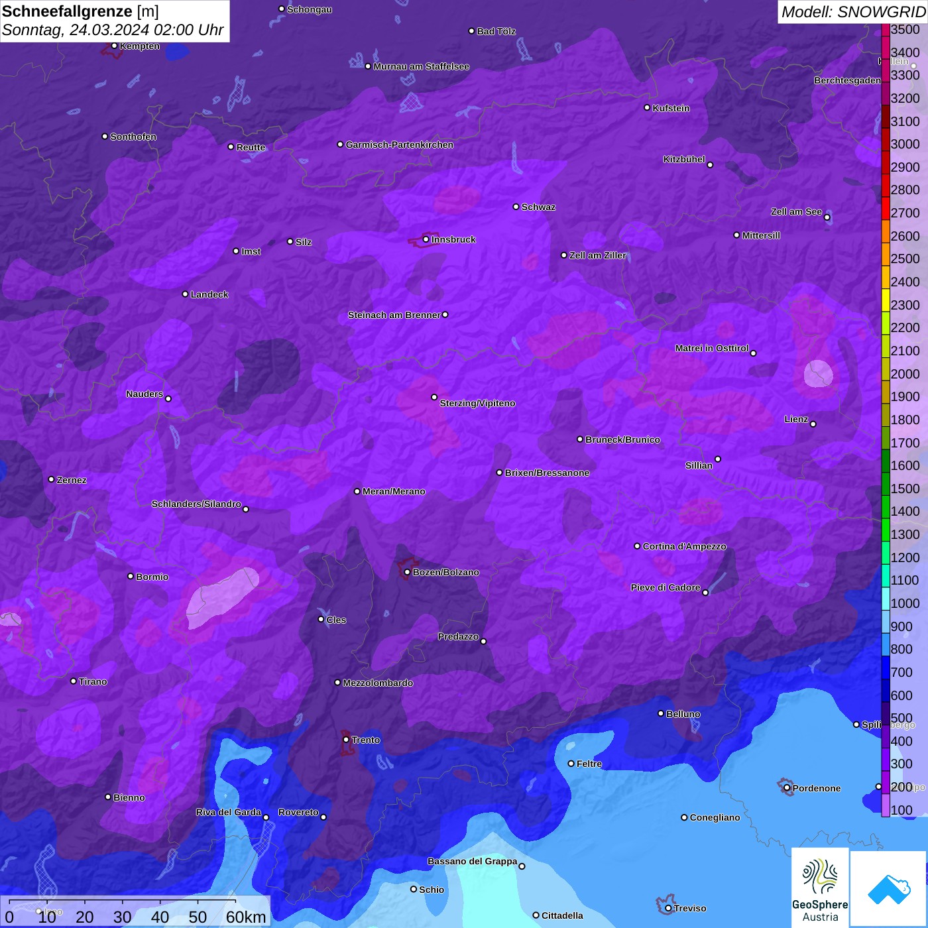Click the '3500' legend value

(905, 29)
